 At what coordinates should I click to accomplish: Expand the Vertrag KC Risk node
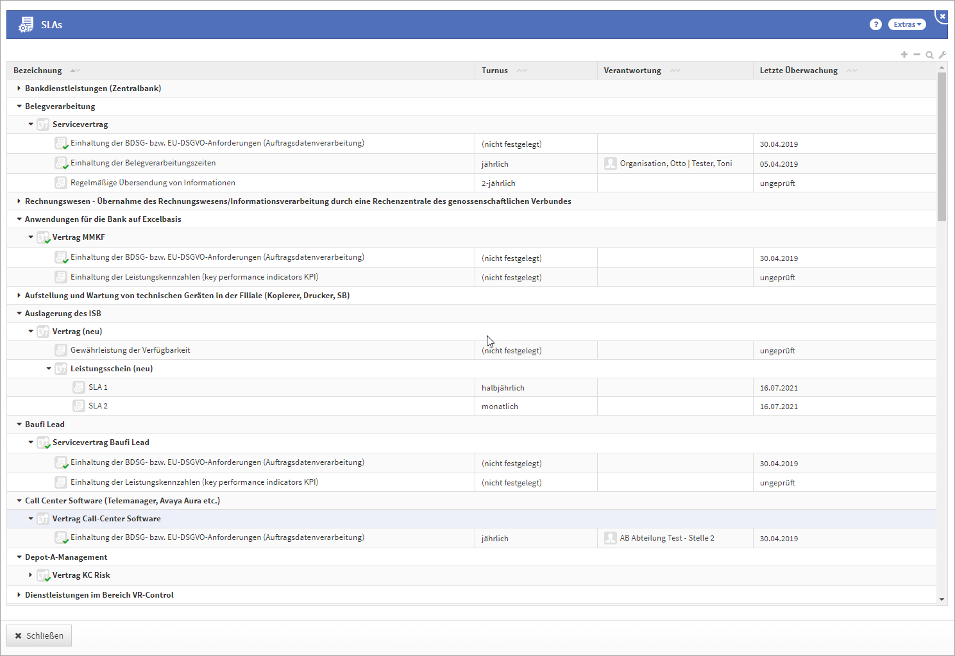click(x=31, y=575)
